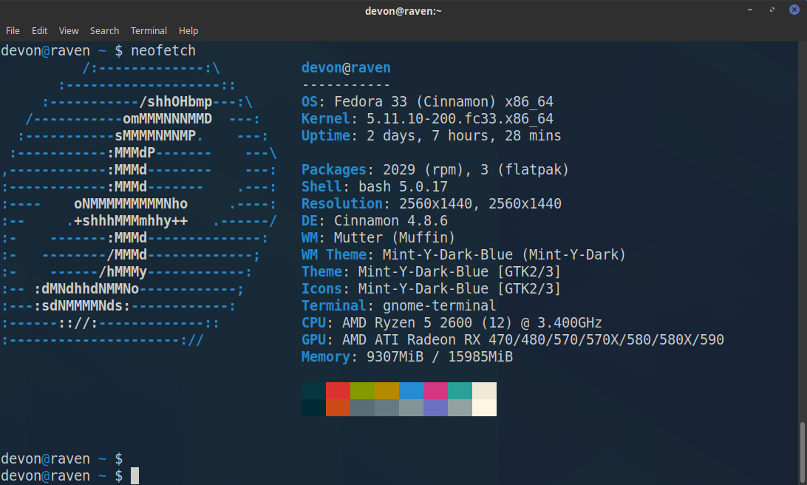Viewport: 807px width, 485px height.
Task: Click the "WM: Mutter (Muffin)" line
Action: click(378, 237)
